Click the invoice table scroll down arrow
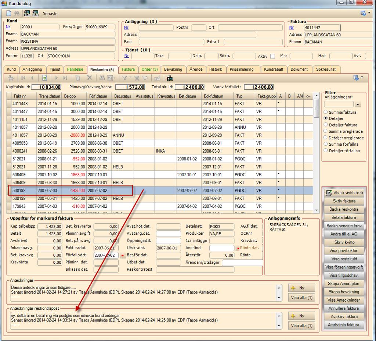The height and width of the screenshot is (341, 376). point(316,210)
